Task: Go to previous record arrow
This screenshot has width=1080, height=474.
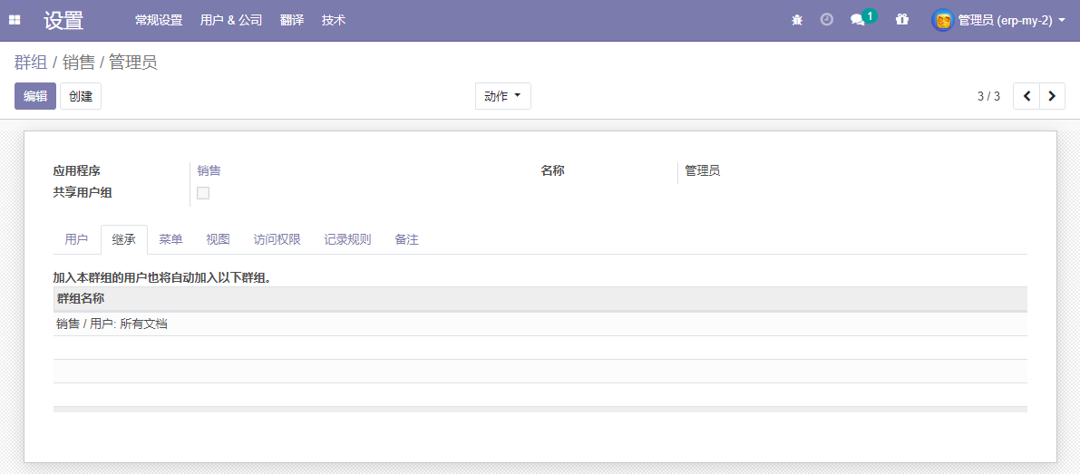Action: click(1026, 96)
